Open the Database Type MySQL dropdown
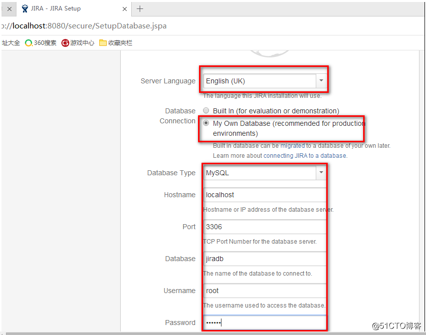This screenshot has width=426, height=335. (x=265, y=173)
